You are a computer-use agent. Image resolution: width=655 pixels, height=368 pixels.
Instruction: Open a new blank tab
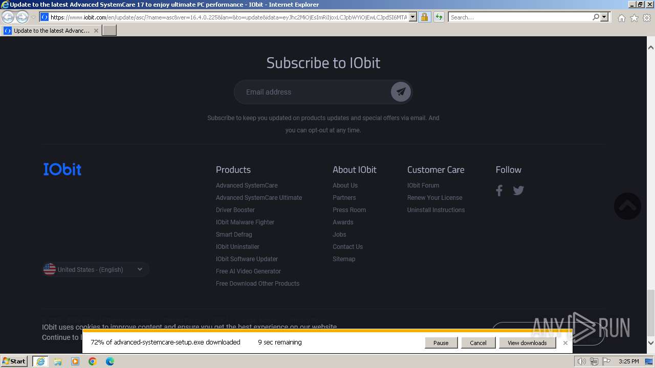click(110, 31)
